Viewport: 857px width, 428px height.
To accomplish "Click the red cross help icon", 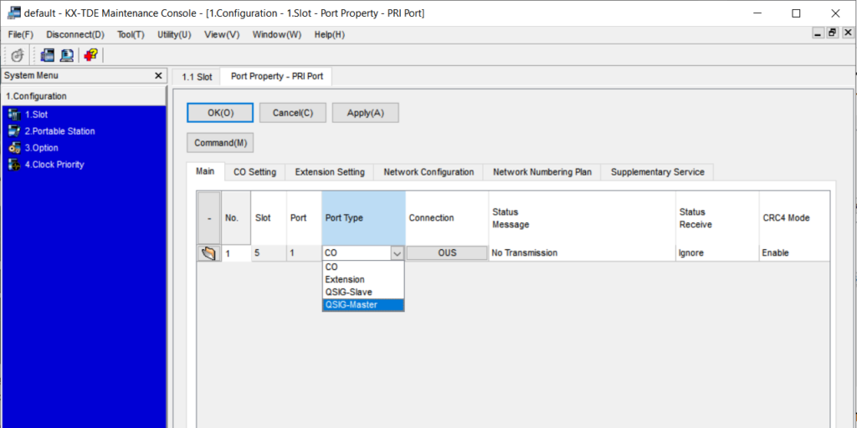I will click(x=90, y=55).
